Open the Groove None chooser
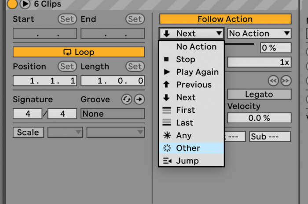This screenshot has width=308, height=204. 113,114
